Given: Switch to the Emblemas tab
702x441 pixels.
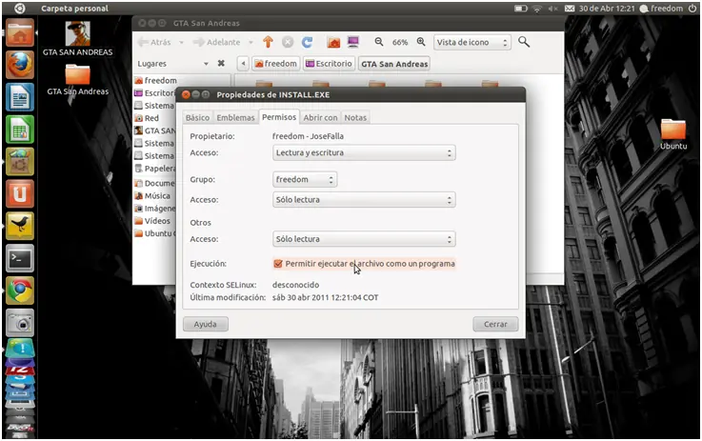Looking at the screenshot, I should 235,118.
